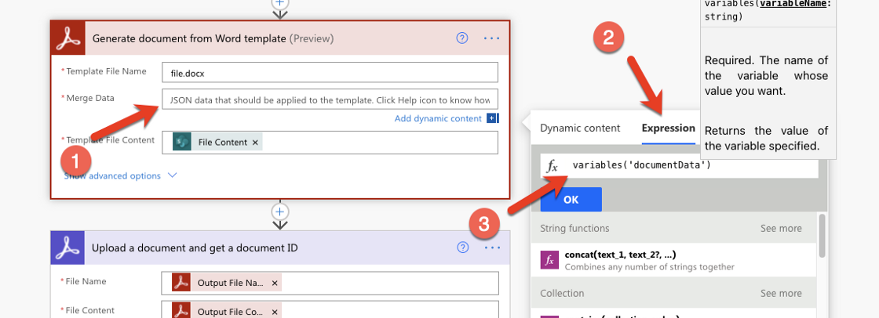Click the Output File Content token
The height and width of the screenshot is (318, 879).
(x=227, y=311)
